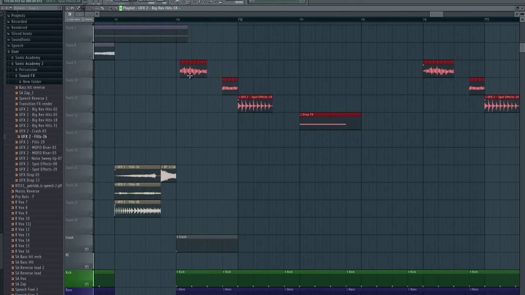Expand the Percussion folder

[16, 70]
